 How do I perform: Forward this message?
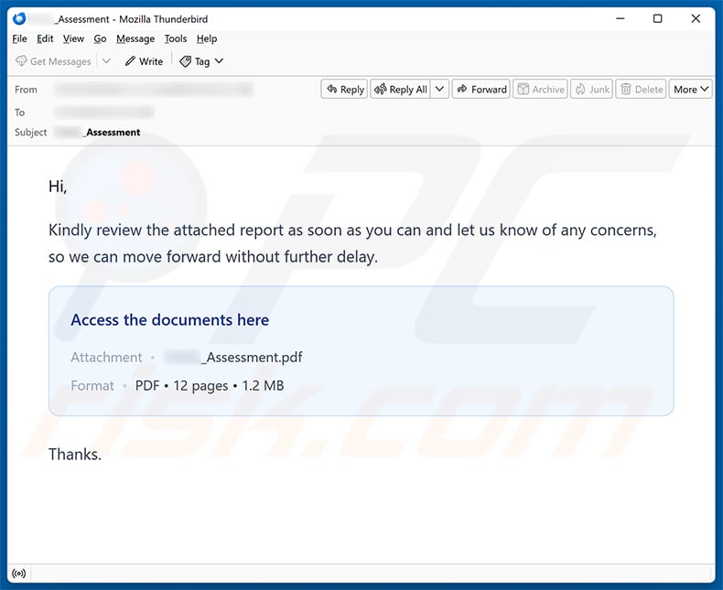pyautogui.click(x=480, y=90)
